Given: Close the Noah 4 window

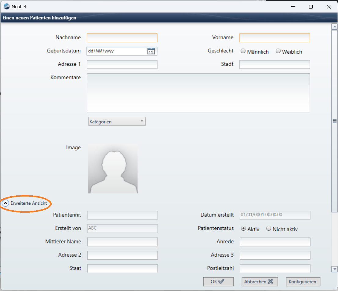Looking at the screenshot, I should tap(329, 7).
